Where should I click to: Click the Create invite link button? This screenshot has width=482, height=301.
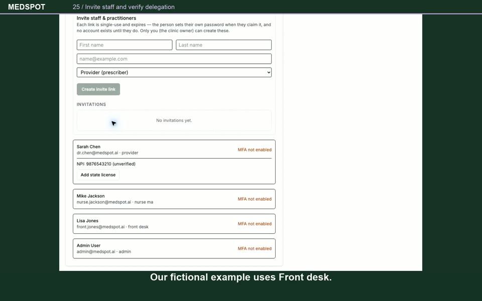tap(98, 89)
